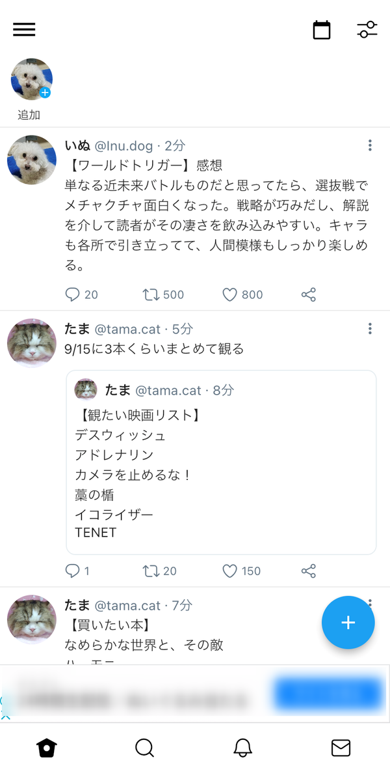Add account via 追加 avatar
The height and width of the screenshot is (781, 390).
pyautogui.click(x=32, y=79)
